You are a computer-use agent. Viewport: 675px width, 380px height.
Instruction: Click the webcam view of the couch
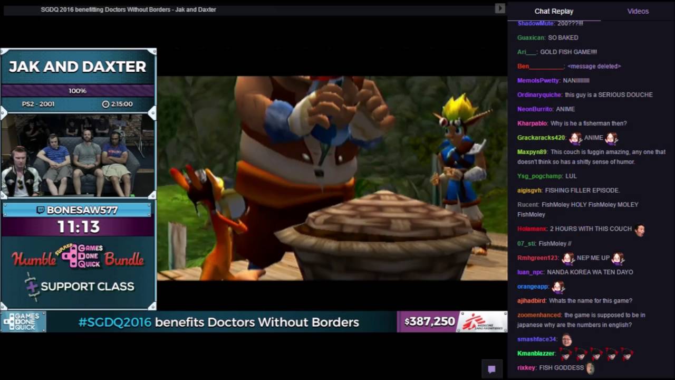tap(78, 156)
